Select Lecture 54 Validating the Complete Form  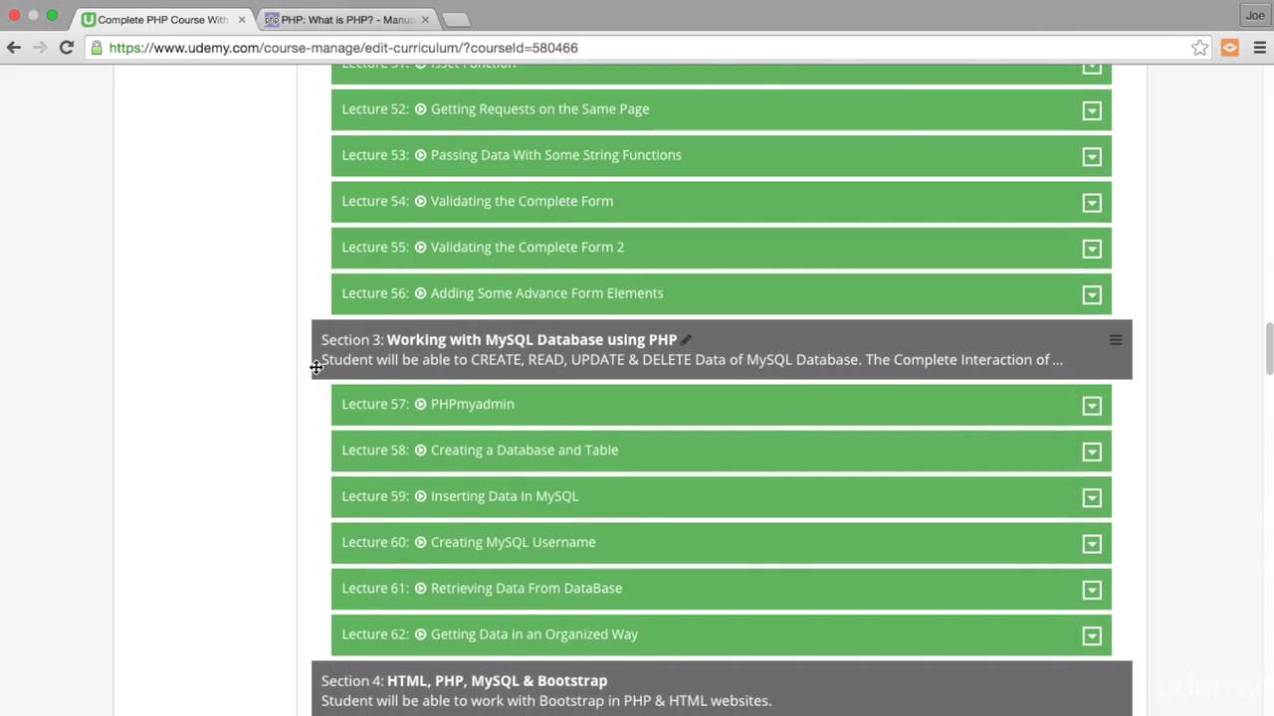pos(522,201)
